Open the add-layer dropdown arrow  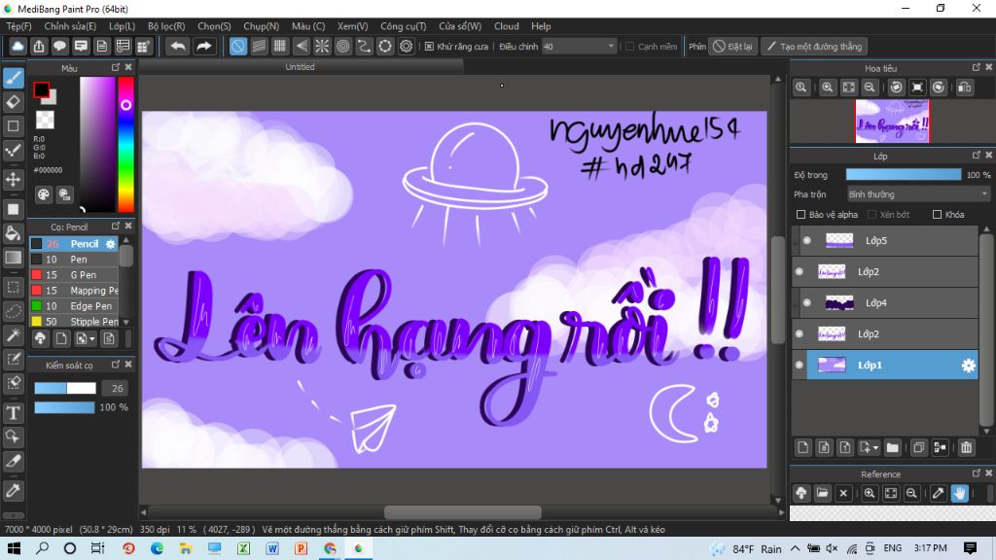(x=876, y=448)
